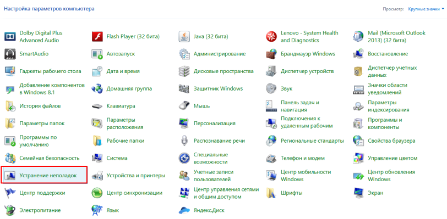
Task: Click the Защитник Windows icon
Action: click(184, 88)
